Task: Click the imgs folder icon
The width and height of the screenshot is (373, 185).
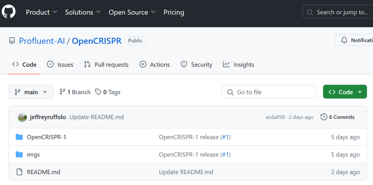Action: pos(19,155)
